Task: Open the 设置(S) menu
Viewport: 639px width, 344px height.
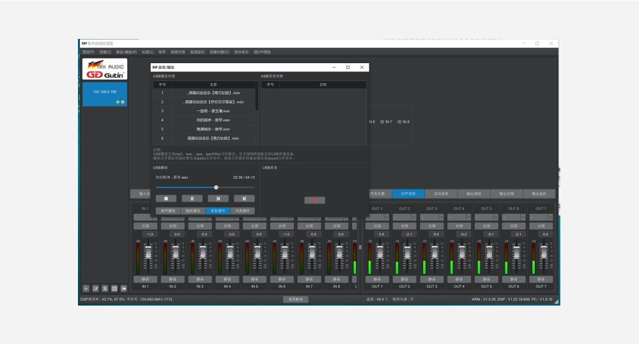Action: 105,52
